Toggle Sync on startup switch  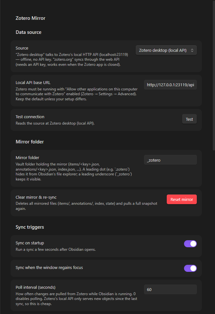[190, 244]
